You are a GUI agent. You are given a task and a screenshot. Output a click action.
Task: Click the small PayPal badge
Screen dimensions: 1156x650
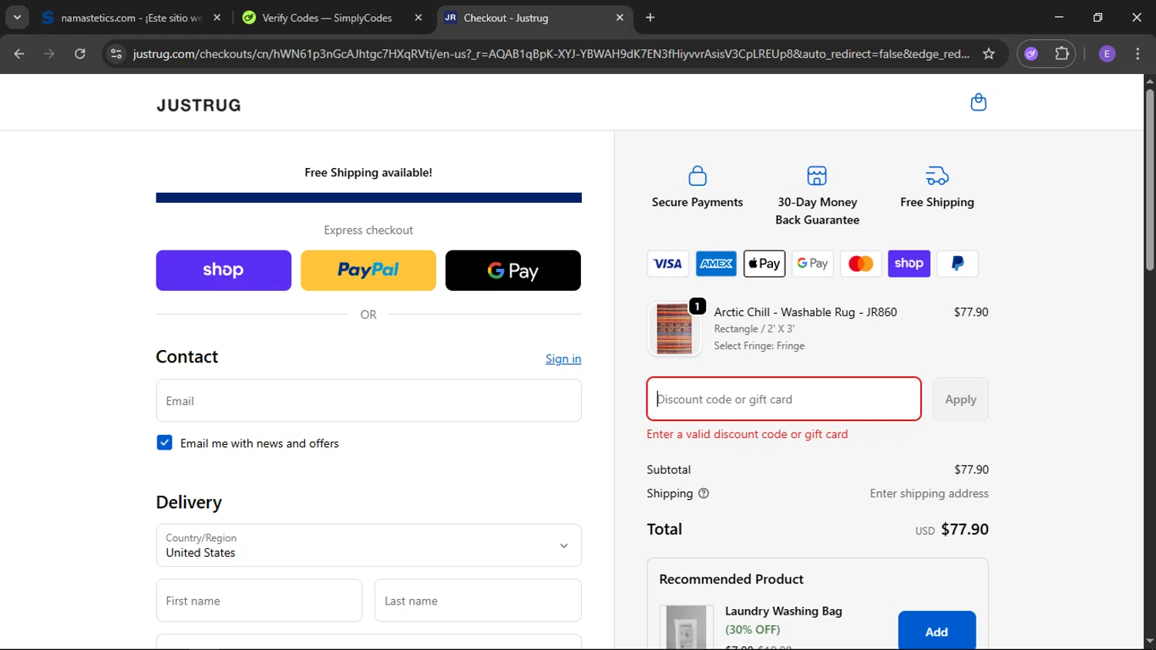coord(957,264)
